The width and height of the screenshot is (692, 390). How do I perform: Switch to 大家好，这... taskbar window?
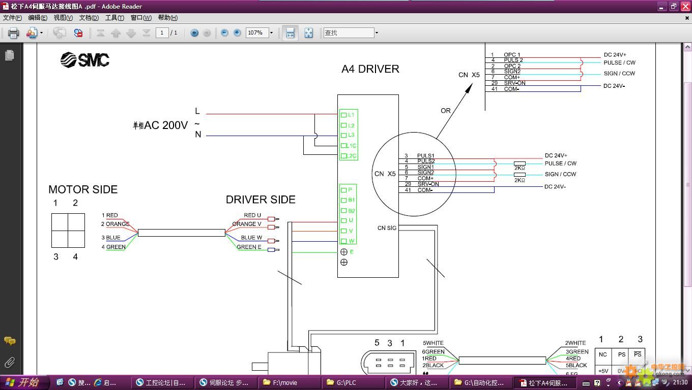(417, 382)
